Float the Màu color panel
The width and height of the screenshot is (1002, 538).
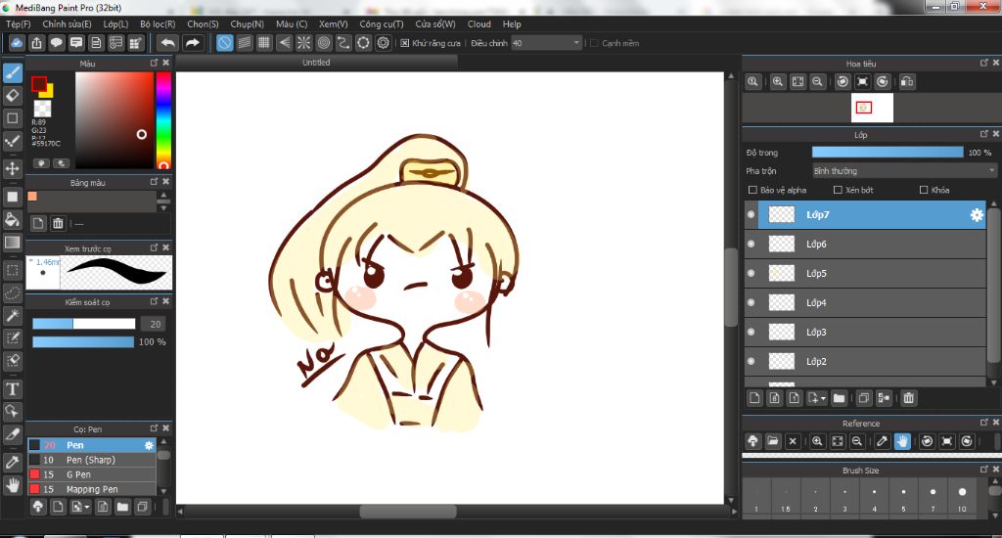(154, 63)
